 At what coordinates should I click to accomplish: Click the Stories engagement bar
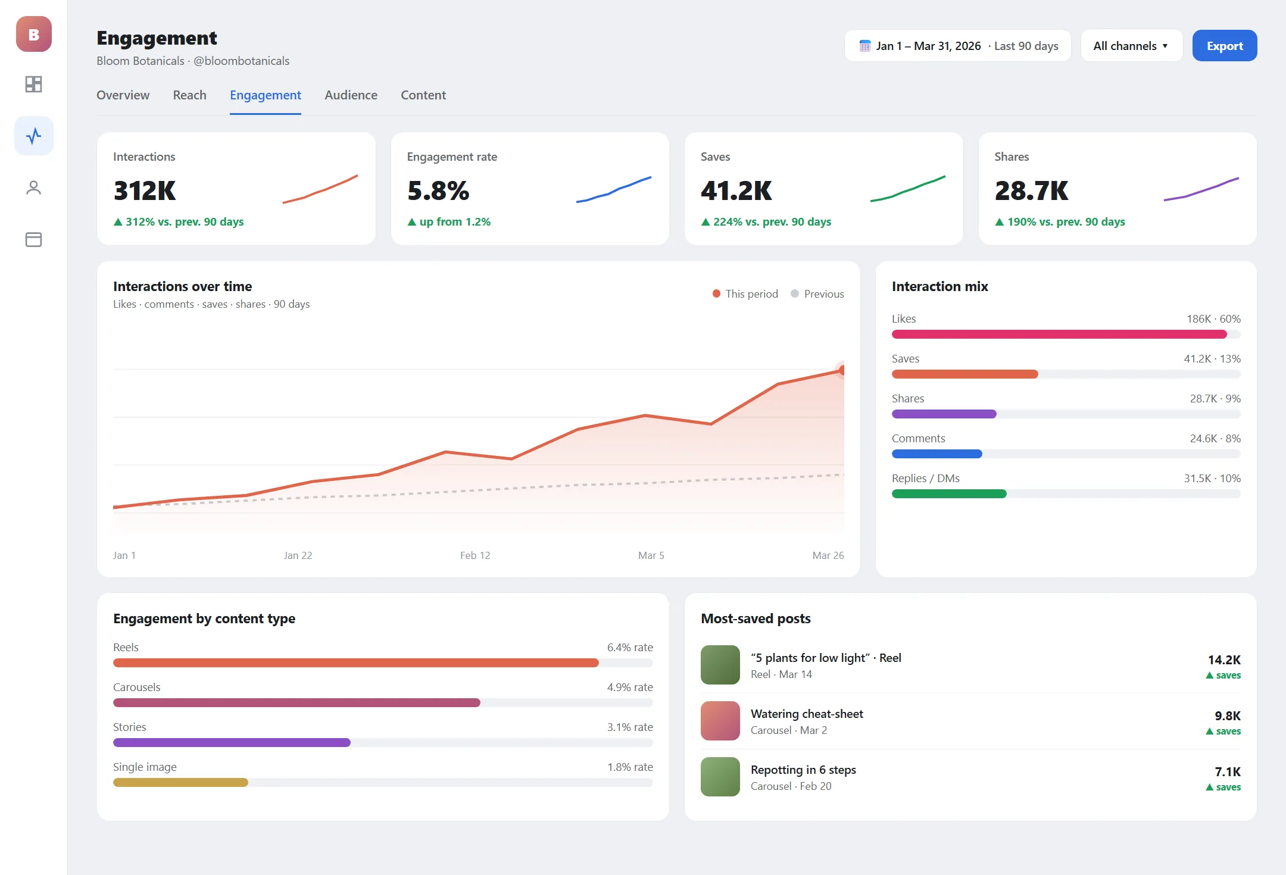click(383, 743)
